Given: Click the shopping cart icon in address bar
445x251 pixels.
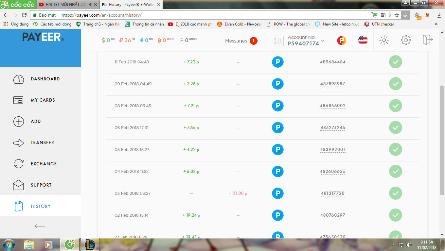Looking at the screenshot, I should (x=375, y=15).
